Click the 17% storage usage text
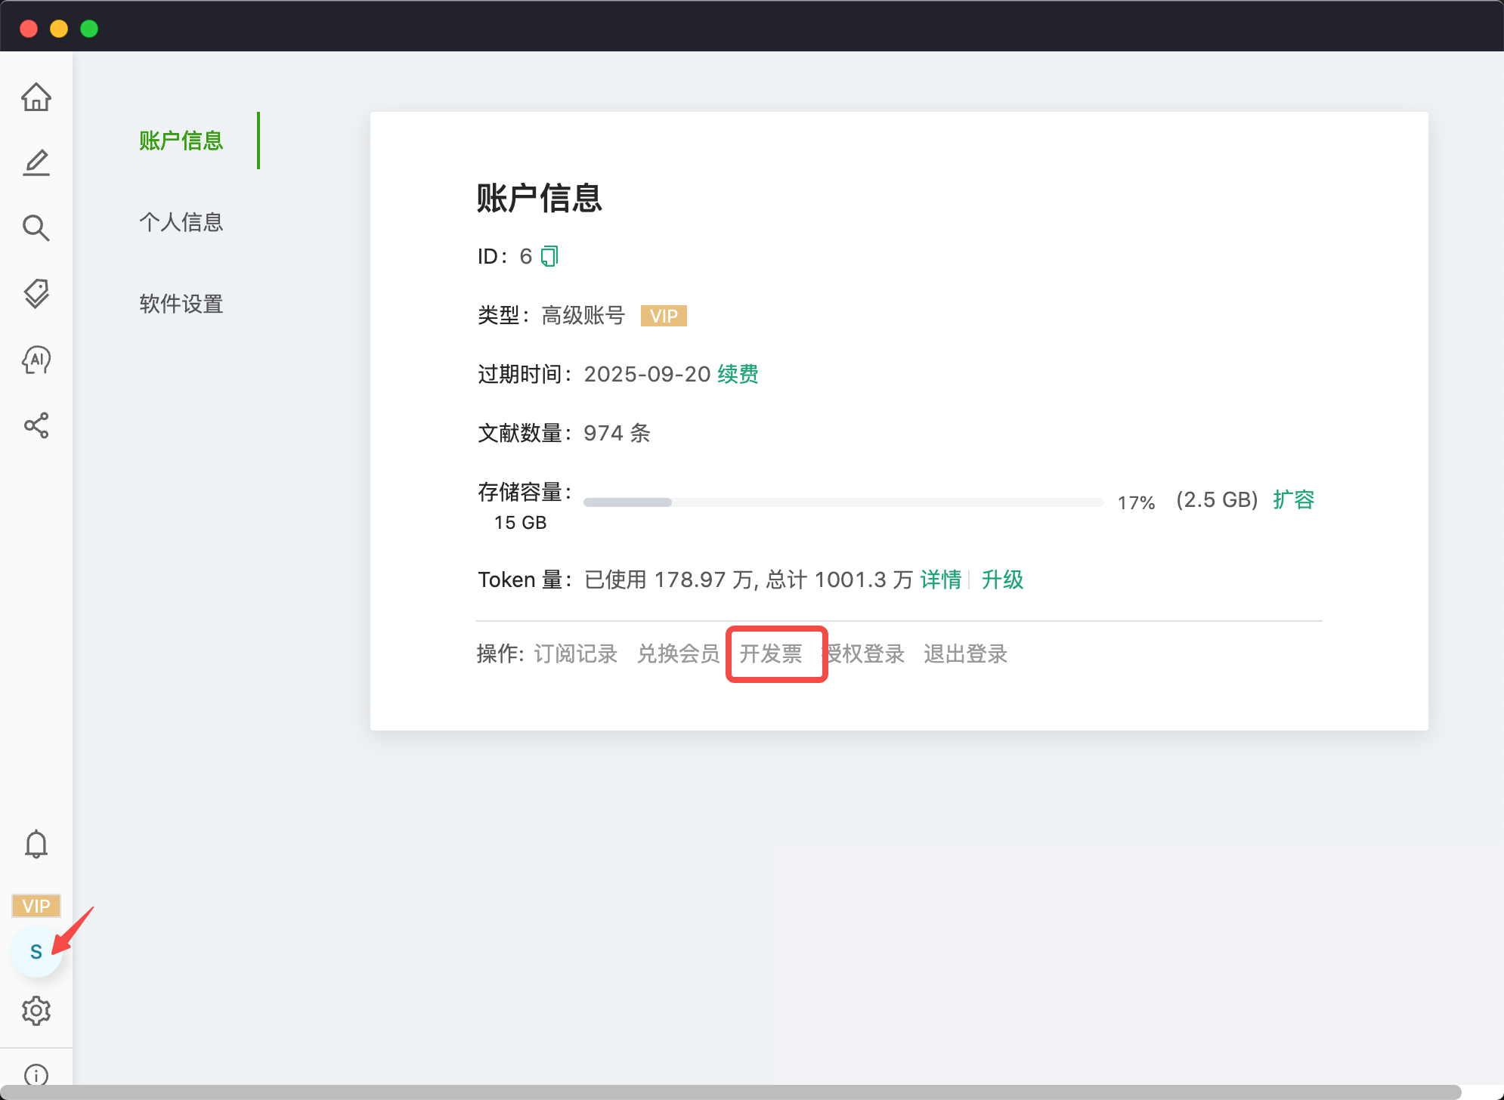 (x=1137, y=502)
